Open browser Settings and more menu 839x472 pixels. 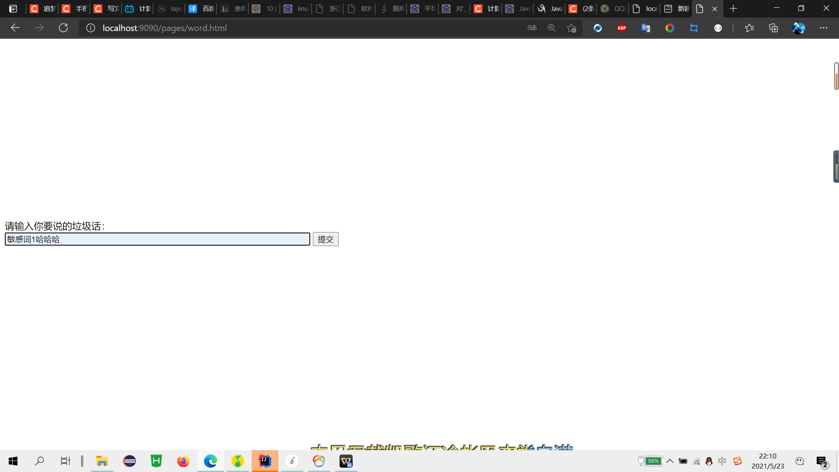coord(824,28)
